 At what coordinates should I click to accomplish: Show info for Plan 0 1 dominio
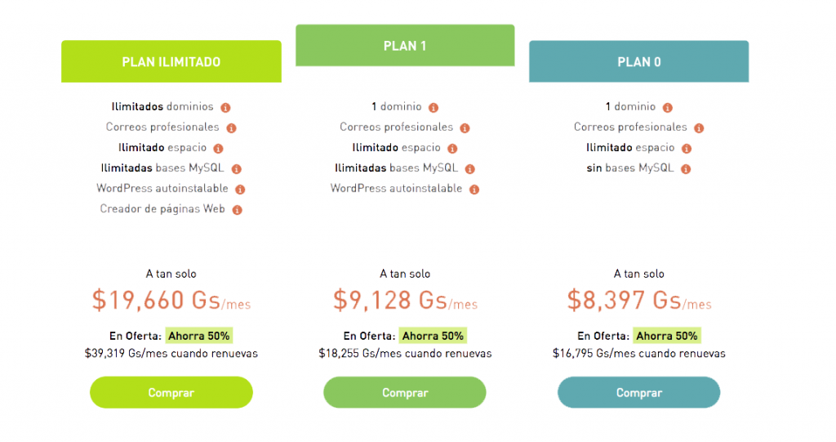(668, 108)
